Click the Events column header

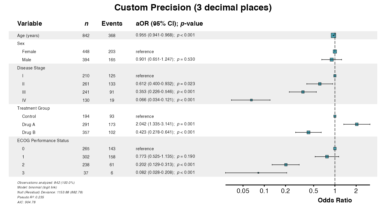112,24
